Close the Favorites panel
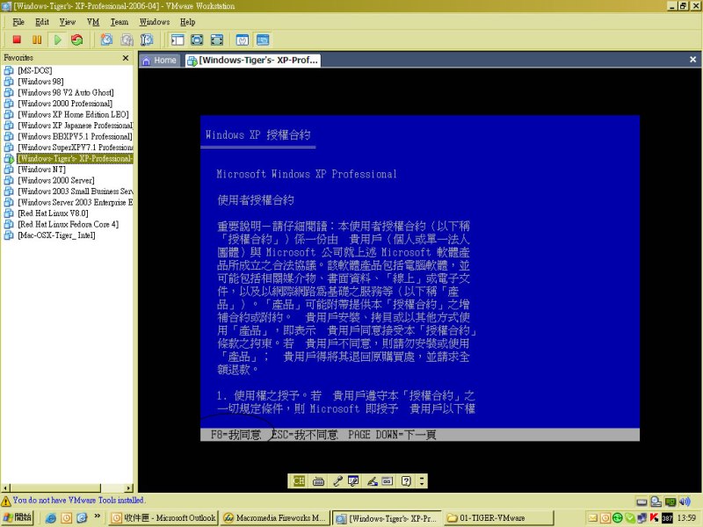 click(126, 58)
